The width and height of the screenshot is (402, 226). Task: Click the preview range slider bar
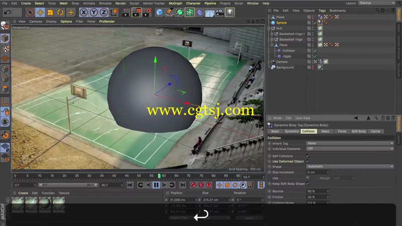68,185
